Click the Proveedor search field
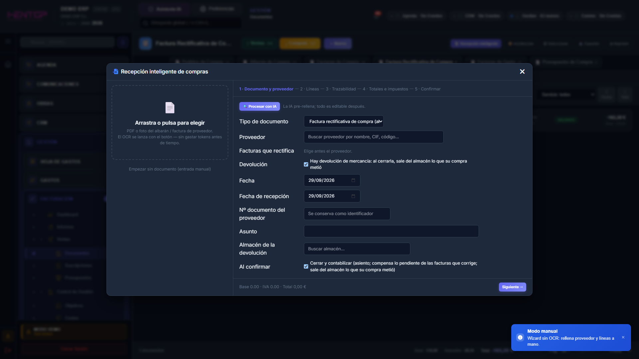 [x=373, y=137]
